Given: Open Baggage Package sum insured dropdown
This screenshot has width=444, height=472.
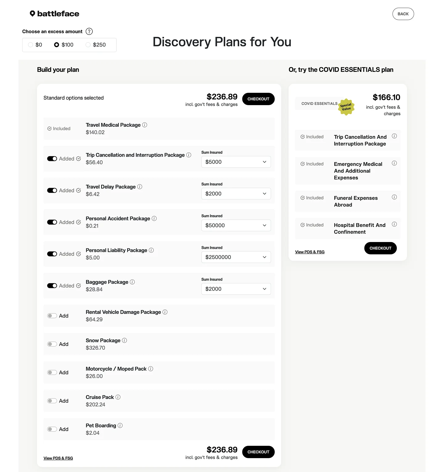Looking at the screenshot, I should (236, 289).
